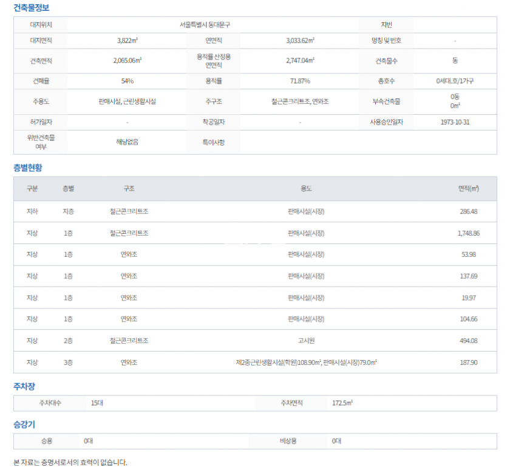
Task: Click the 층별현황 section heading
Action: [27, 168]
